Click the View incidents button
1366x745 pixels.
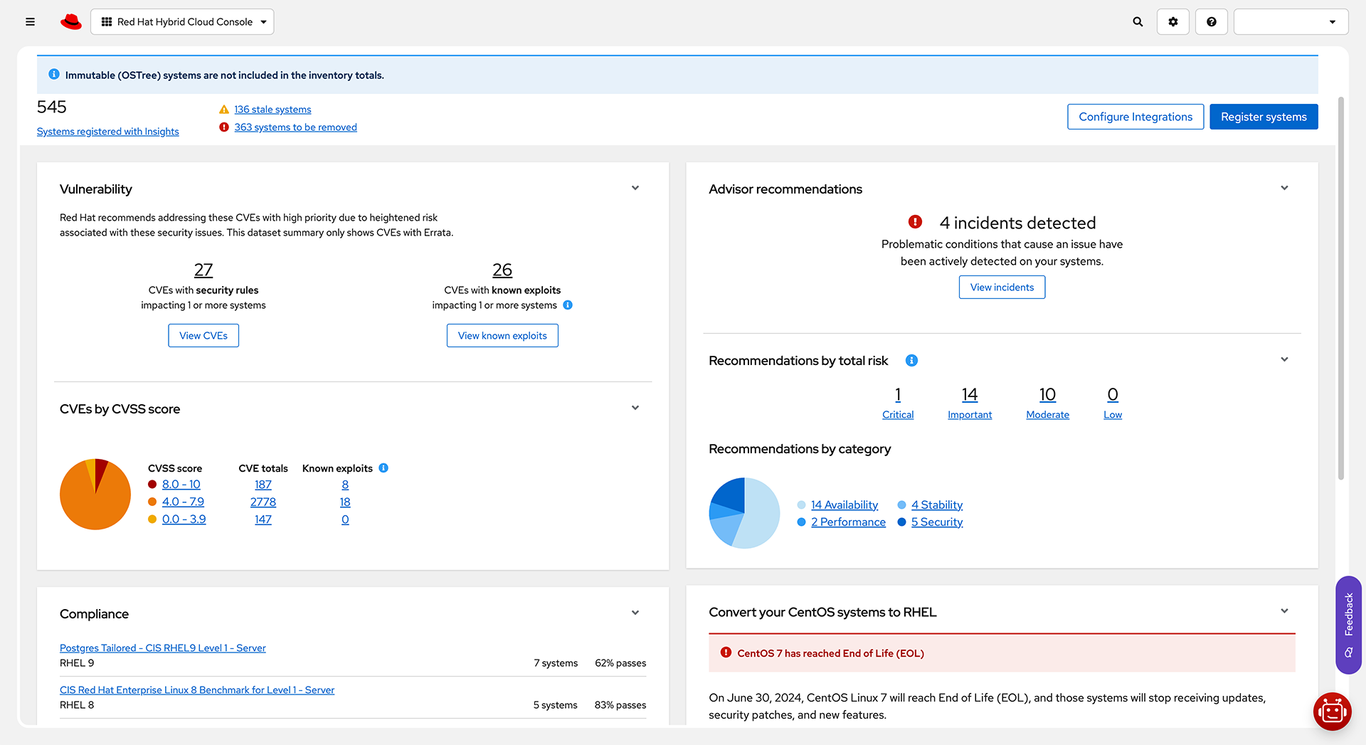click(x=1002, y=287)
